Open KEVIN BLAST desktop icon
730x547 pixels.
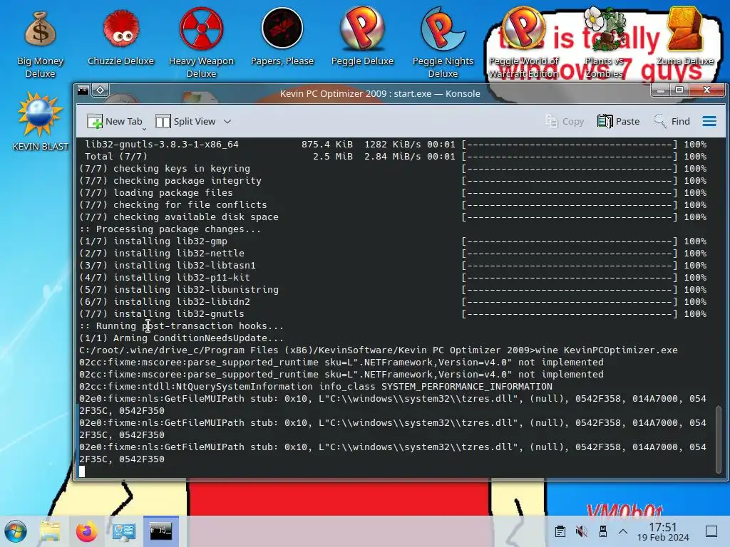pos(40,122)
